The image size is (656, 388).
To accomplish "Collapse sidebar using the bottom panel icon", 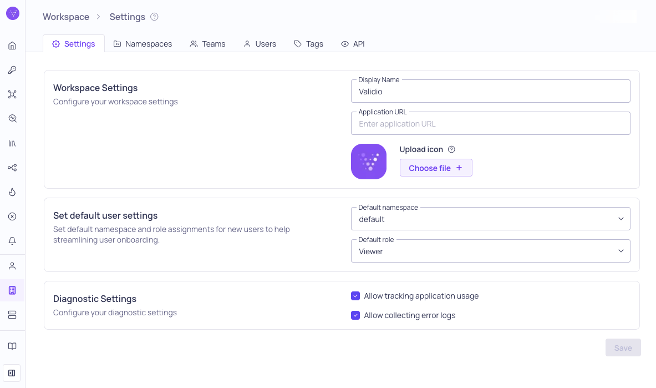I will tap(12, 373).
